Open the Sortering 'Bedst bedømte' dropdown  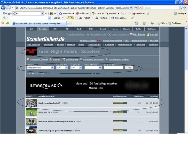click(x=40, y=68)
